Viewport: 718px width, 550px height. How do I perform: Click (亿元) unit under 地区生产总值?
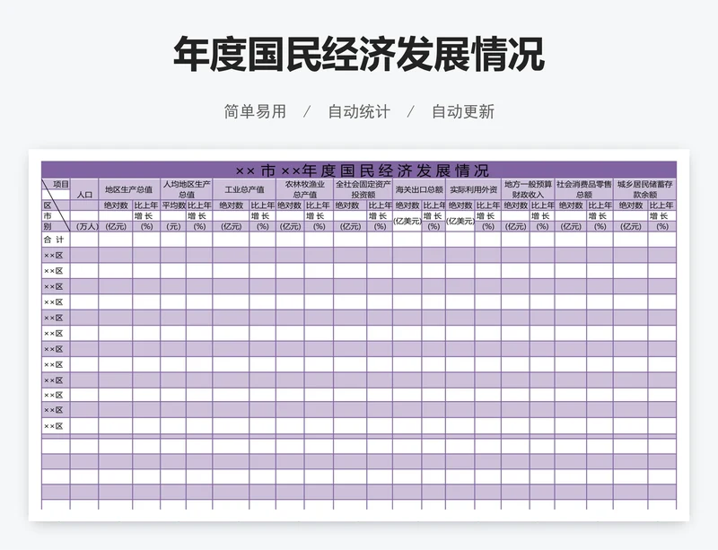click(x=116, y=226)
